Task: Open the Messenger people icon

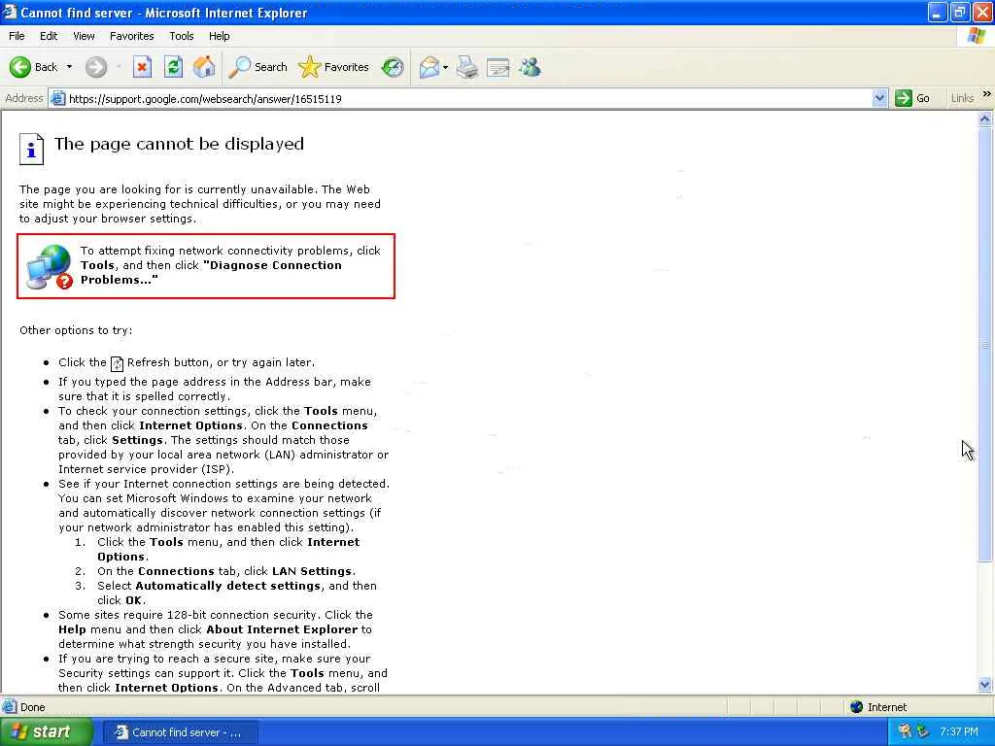Action: coord(530,67)
